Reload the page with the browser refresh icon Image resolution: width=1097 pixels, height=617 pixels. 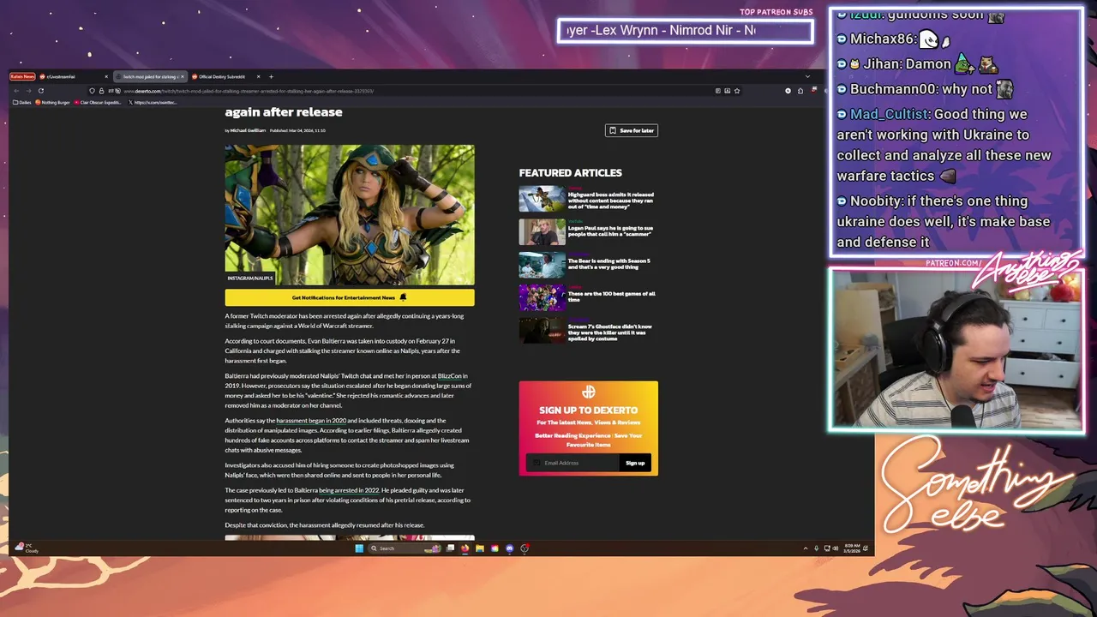tap(40, 91)
